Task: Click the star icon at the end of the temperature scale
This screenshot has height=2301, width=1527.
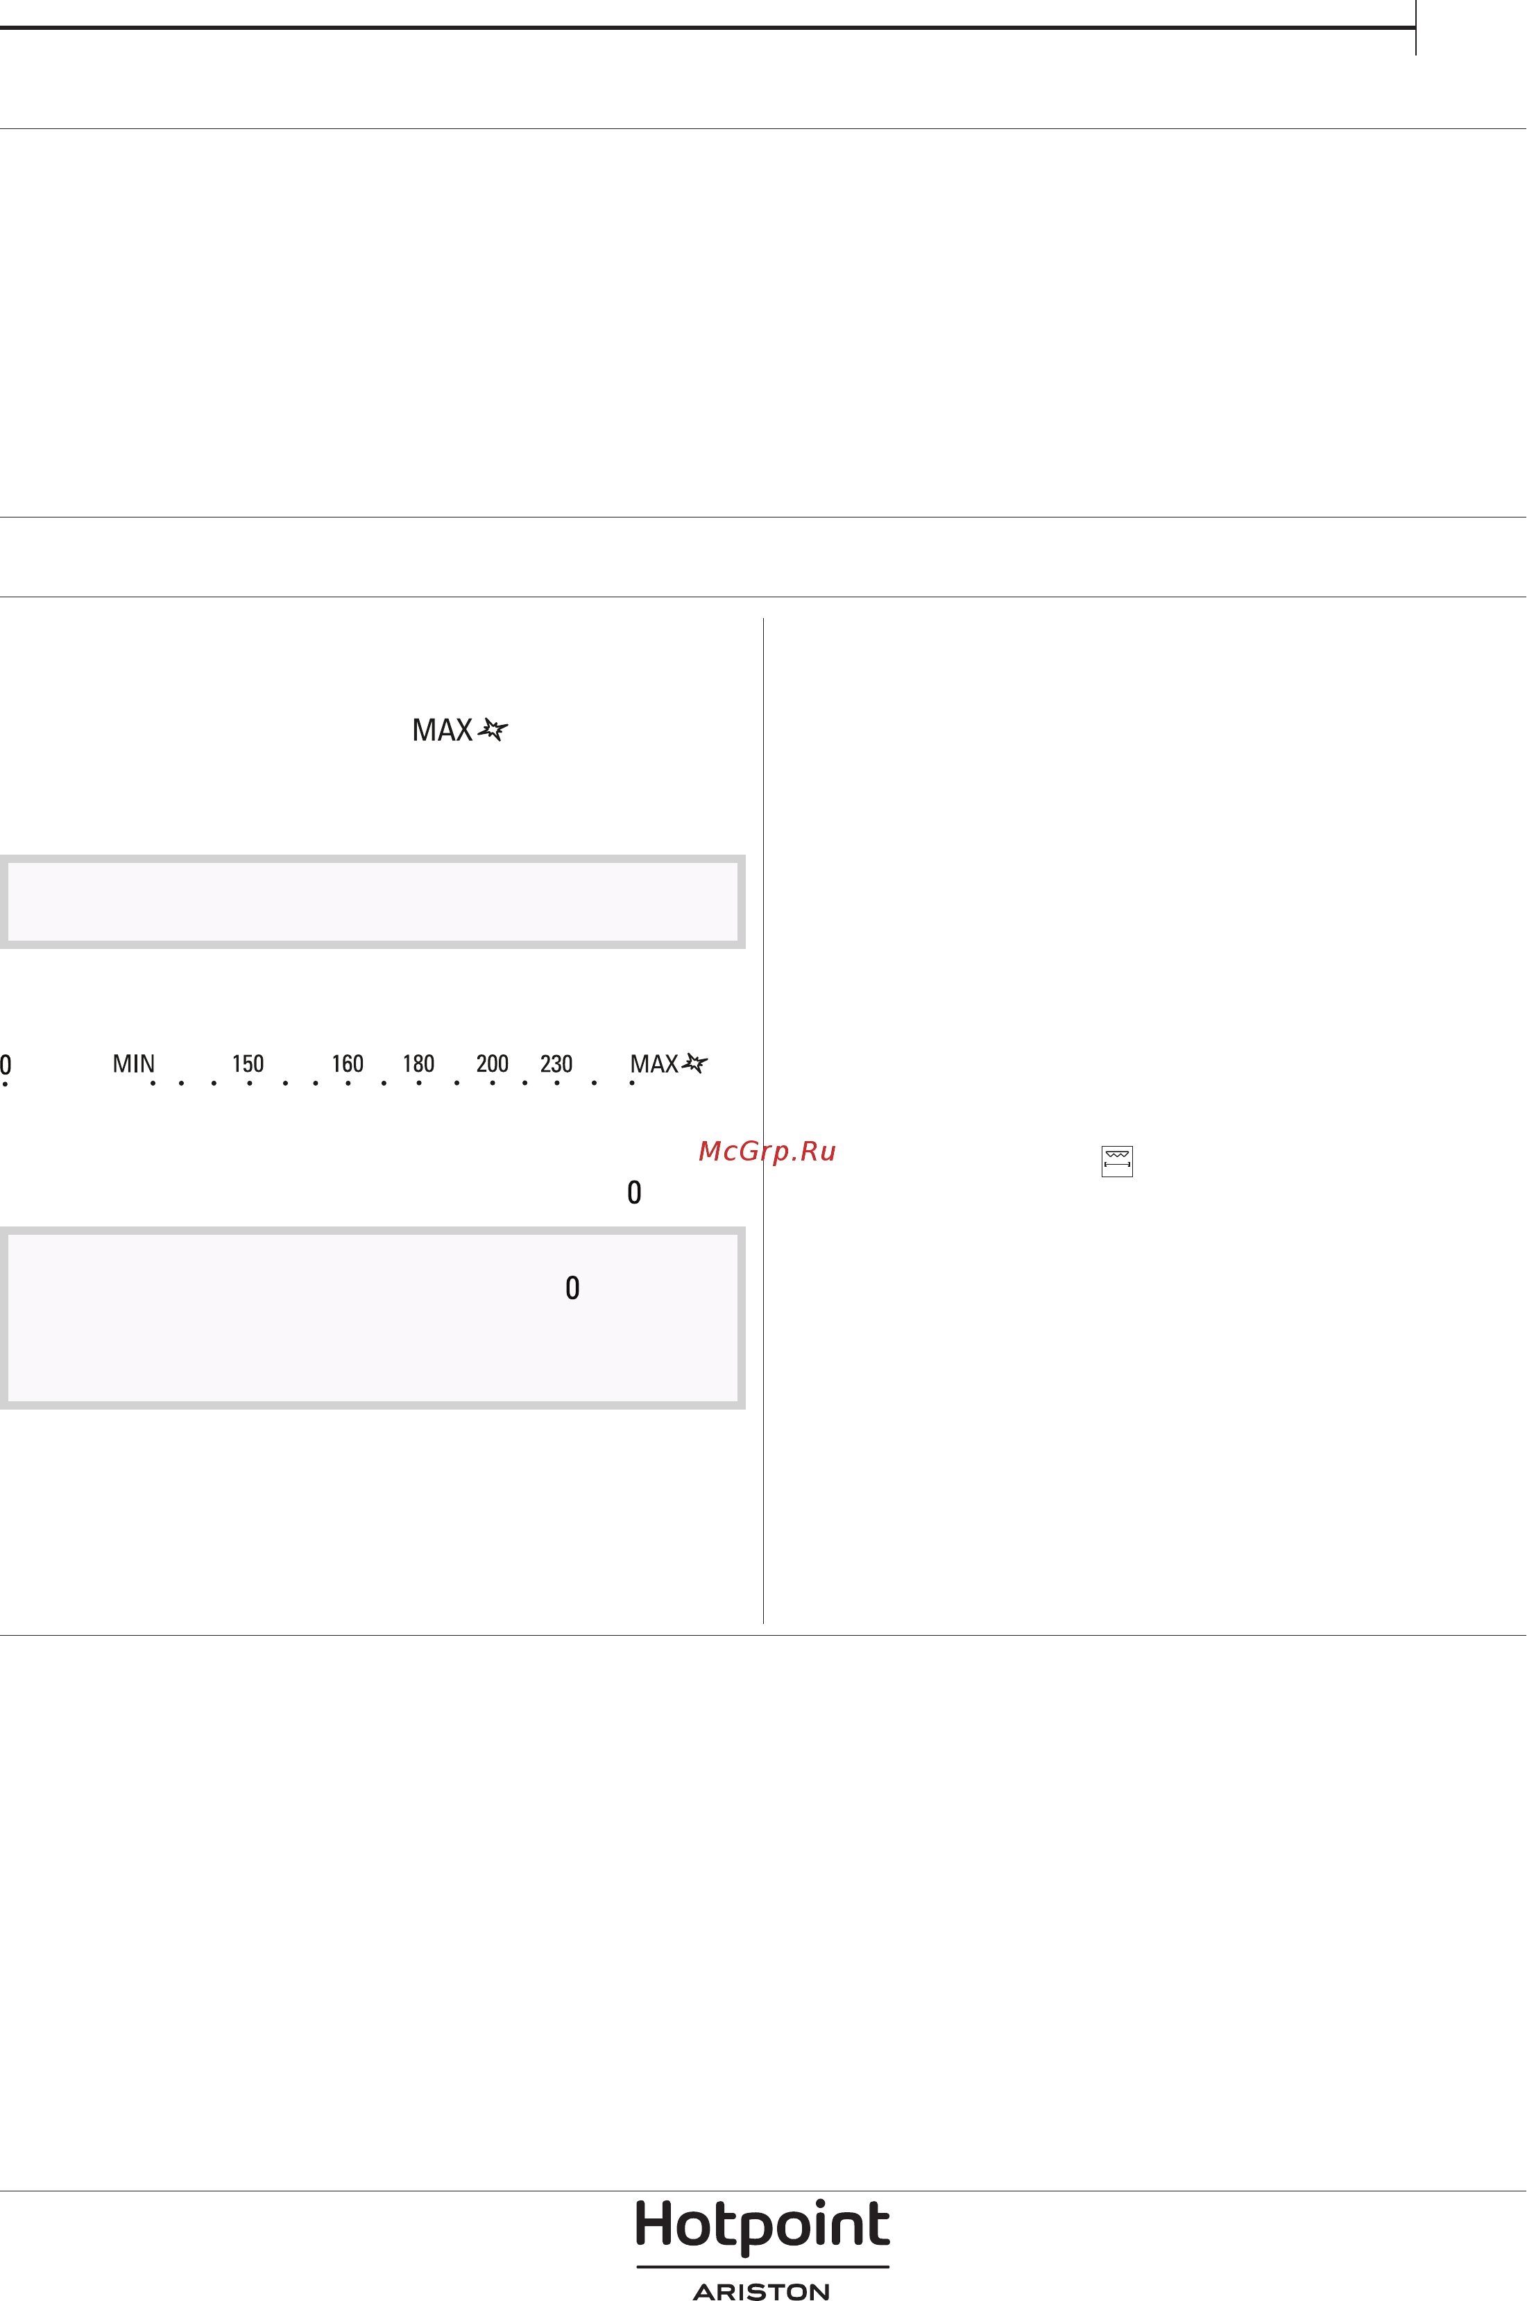Action: 694,1062
